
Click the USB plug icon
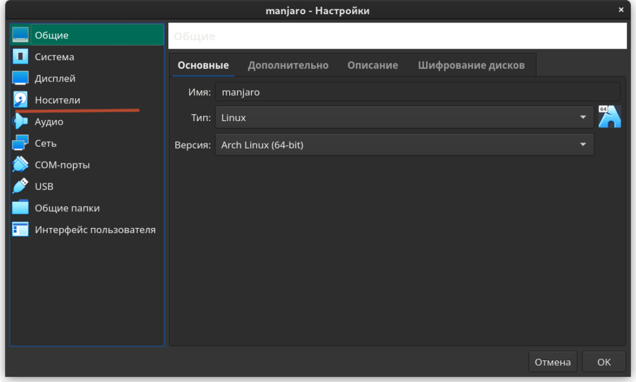point(20,186)
